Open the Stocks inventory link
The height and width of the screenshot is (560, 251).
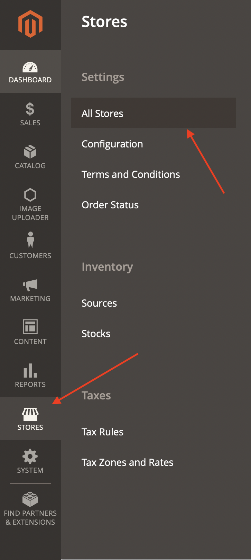96,333
